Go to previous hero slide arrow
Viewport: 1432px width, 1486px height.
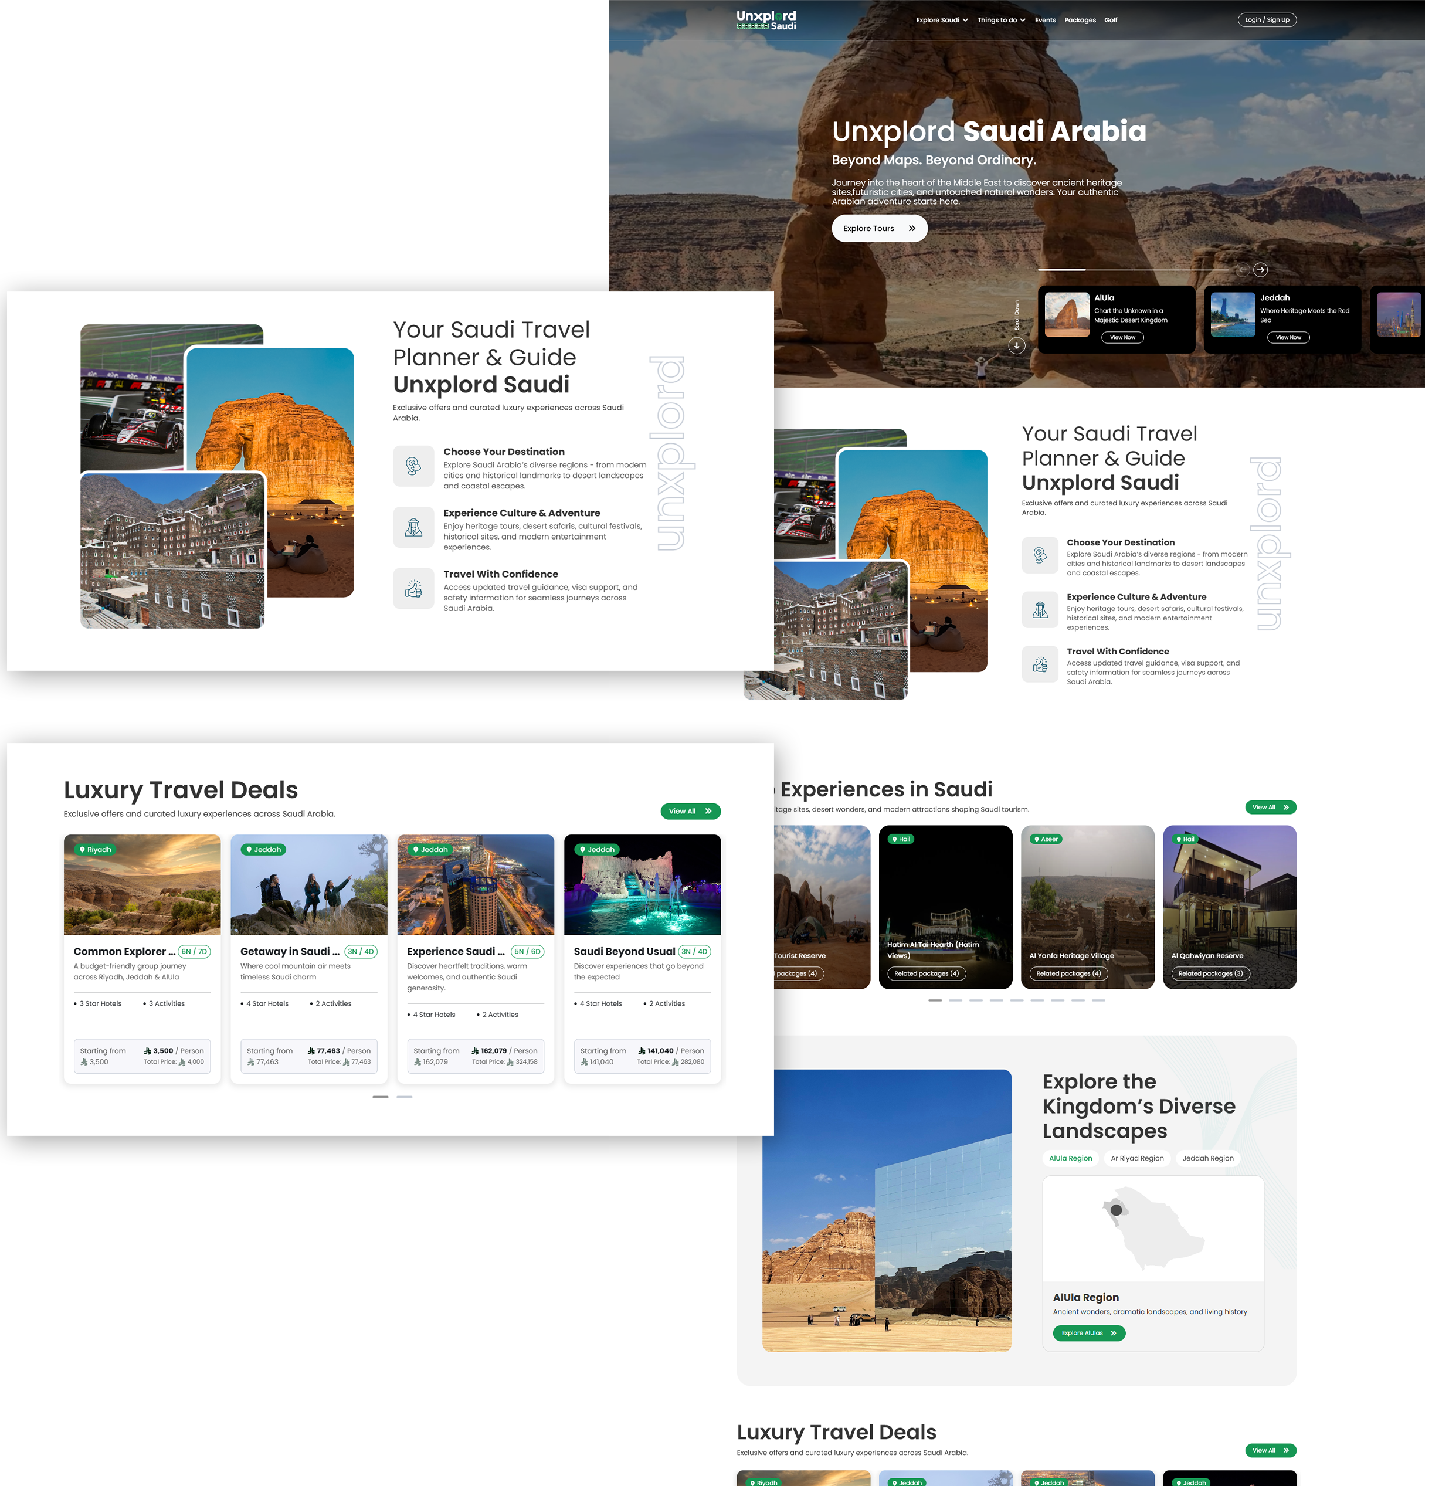click(x=1243, y=270)
